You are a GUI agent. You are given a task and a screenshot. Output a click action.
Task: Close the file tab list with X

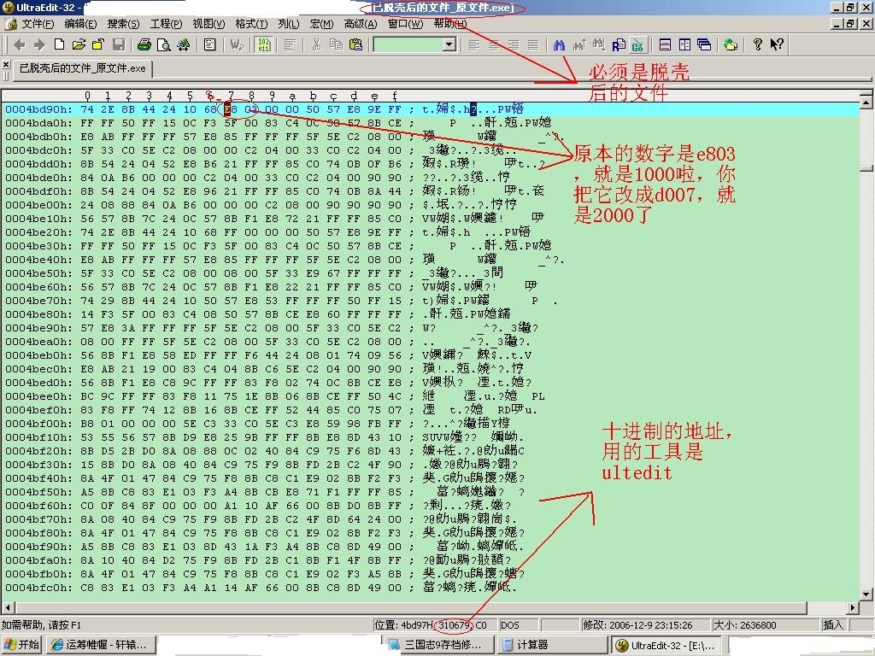pos(6,64)
